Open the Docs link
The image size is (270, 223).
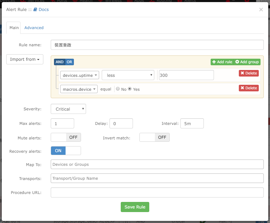tap(41, 9)
